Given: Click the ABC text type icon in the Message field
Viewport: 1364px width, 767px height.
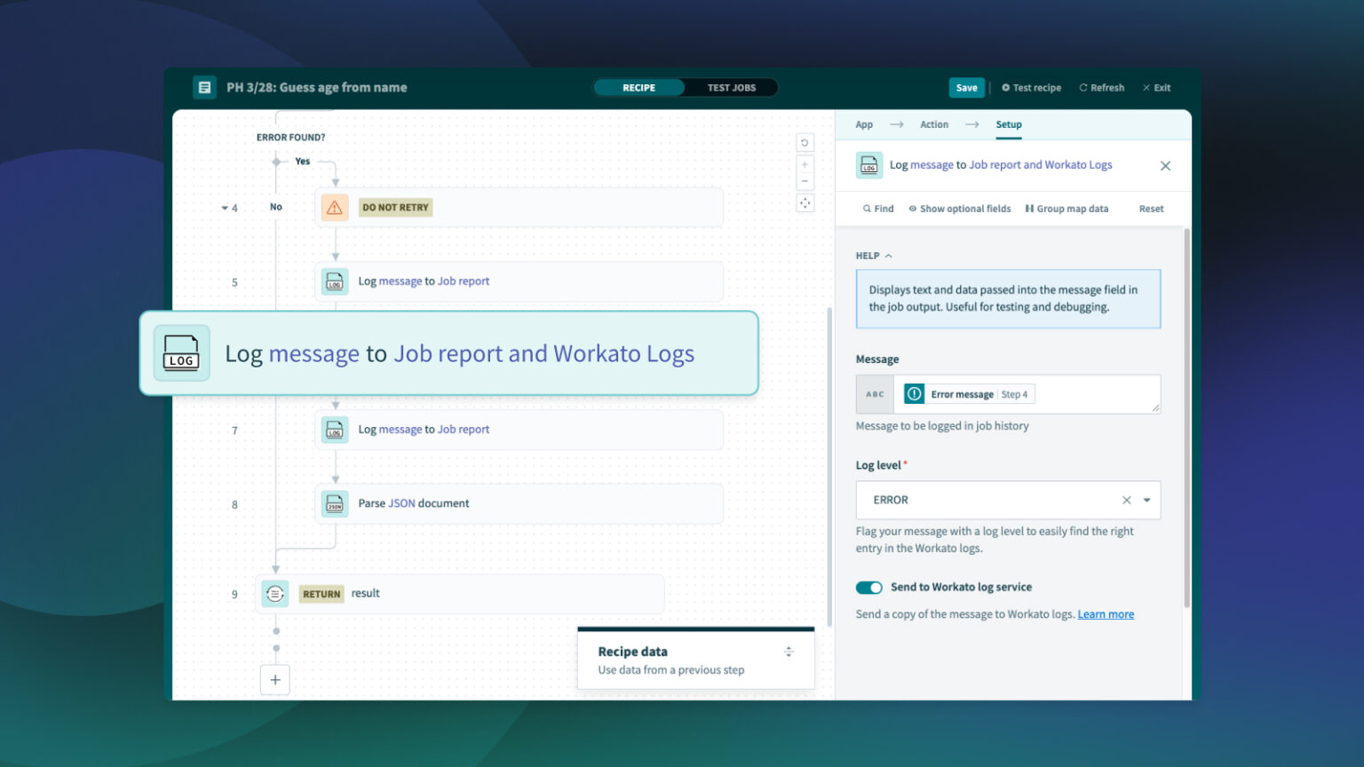Looking at the screenshot, I should [874, 393].
